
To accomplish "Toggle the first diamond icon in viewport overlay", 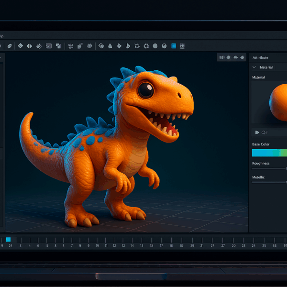I will (229, 57).
